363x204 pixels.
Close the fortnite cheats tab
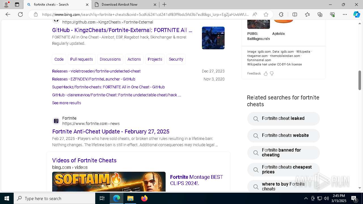(x=87, y=5)
